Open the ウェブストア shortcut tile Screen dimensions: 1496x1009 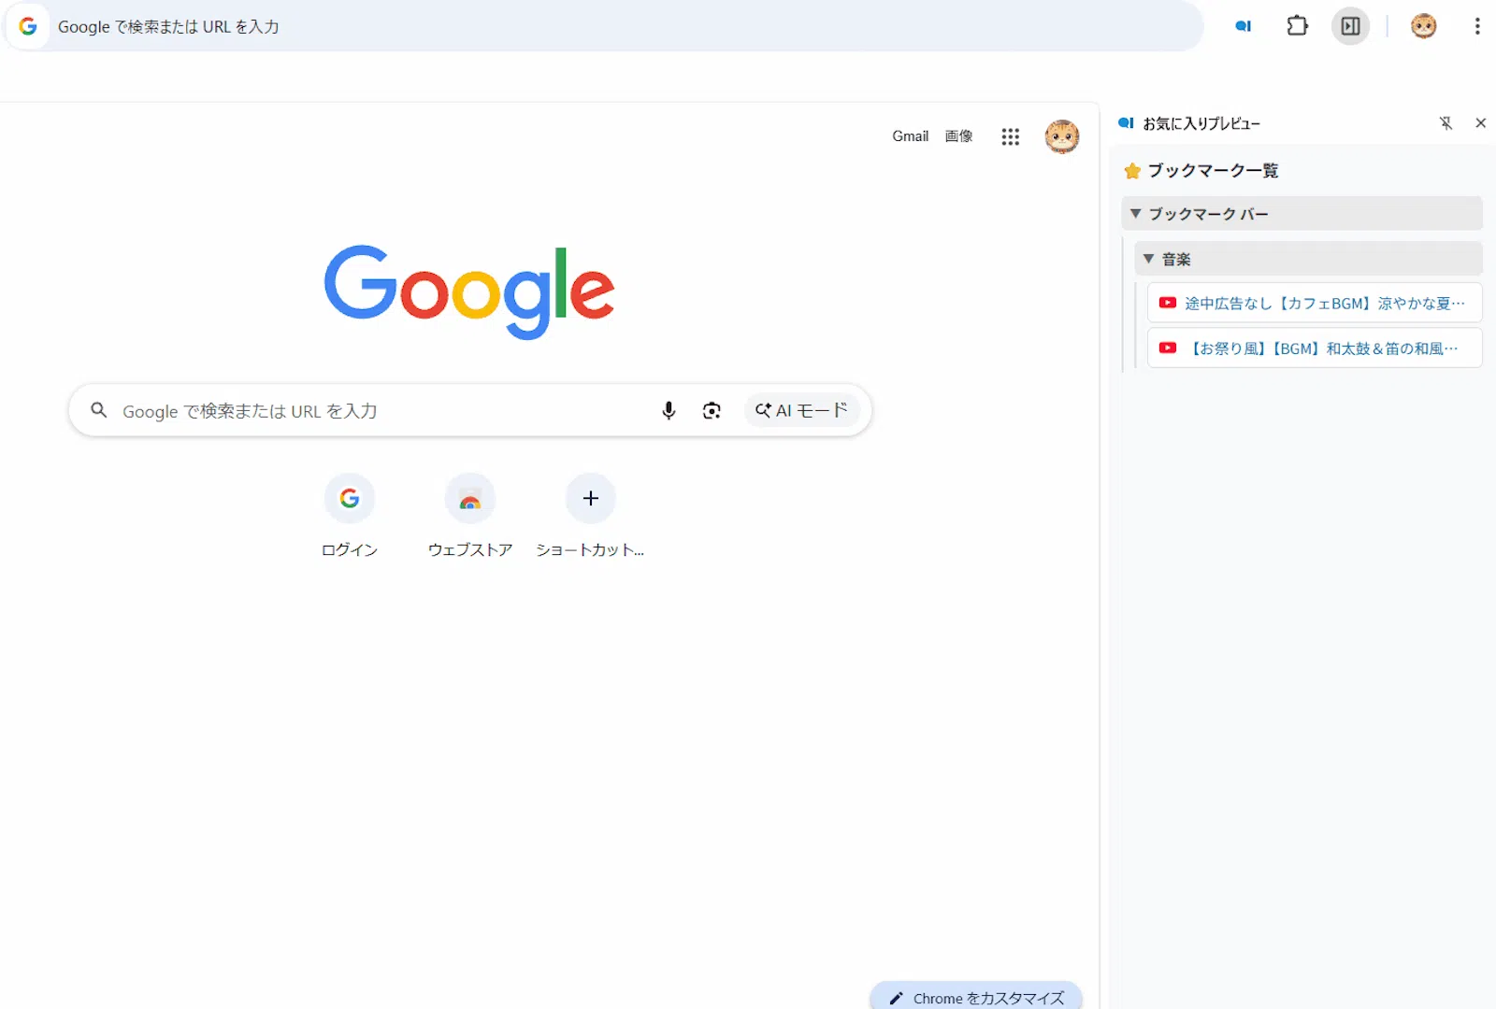[x=470, y=516]
